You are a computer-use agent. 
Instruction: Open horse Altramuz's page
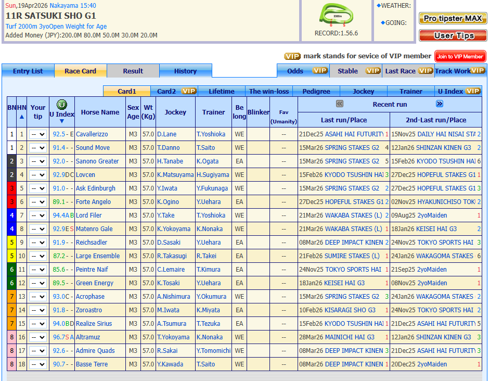coord(88,337)
